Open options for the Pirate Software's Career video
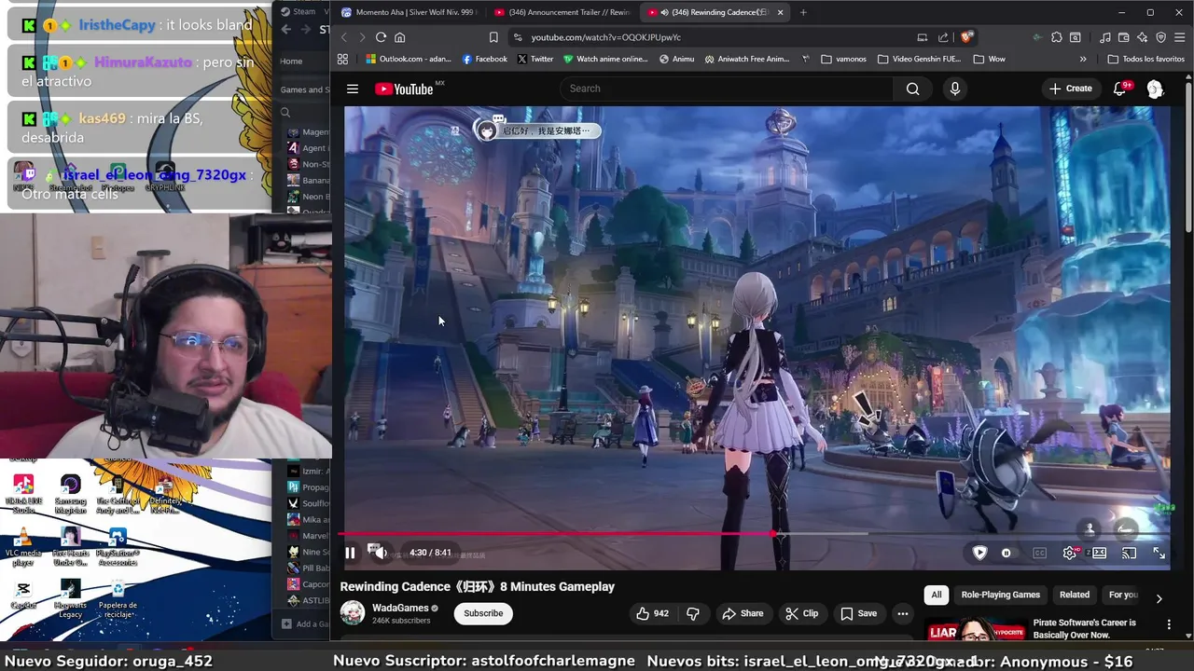 coord(1169,624)
